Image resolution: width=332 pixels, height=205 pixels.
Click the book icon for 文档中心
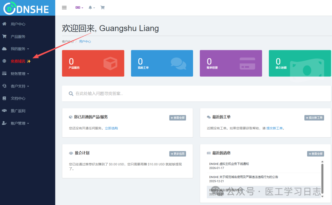(4, 98)
